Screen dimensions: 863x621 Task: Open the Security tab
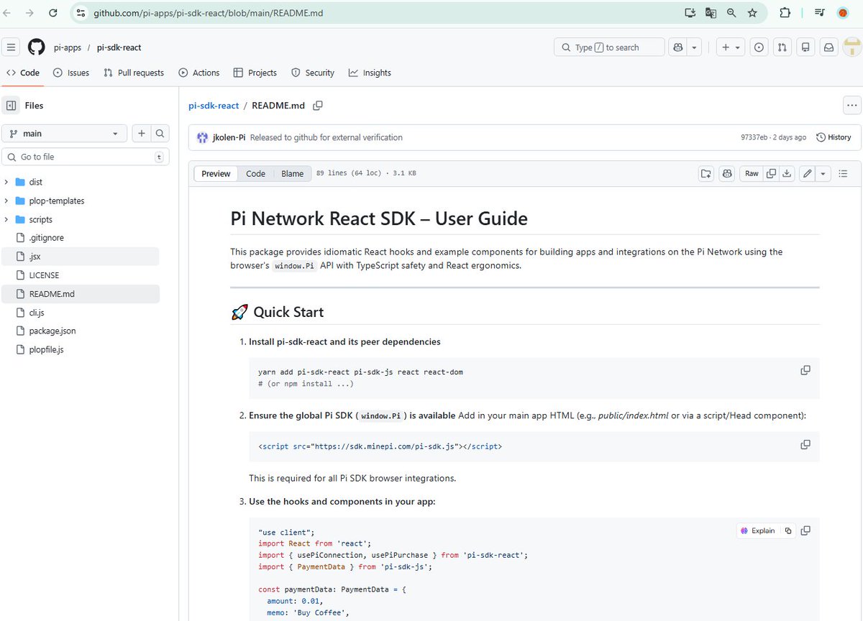tap(313, 73)
